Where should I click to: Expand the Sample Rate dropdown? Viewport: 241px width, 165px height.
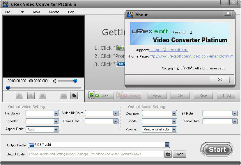tap(234, 121)
